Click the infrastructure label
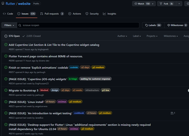189x136 pixels. [92, 90]
